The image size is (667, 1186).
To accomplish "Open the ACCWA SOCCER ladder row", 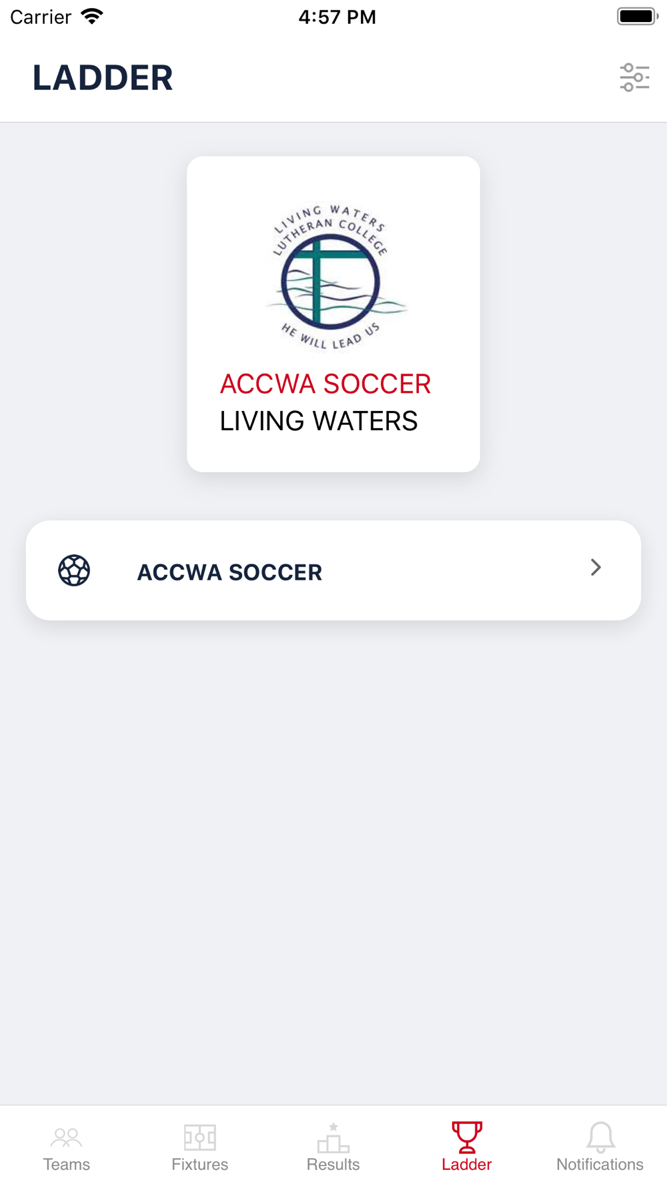I will [333, 570].
